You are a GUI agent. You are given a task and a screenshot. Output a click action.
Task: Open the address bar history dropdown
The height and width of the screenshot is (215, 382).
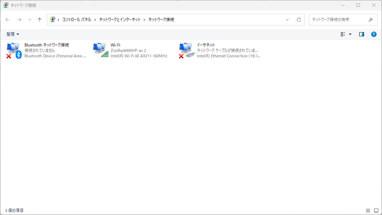point(287,20)
